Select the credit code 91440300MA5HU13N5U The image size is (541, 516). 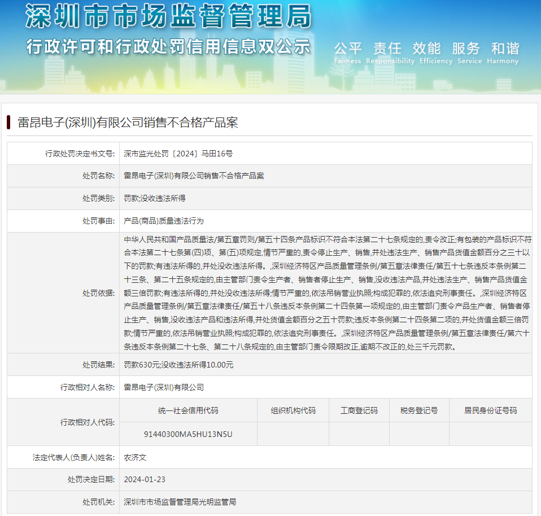[x=188, y=434]
